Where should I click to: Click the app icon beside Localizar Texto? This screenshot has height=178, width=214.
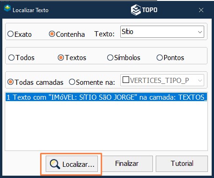click(7, 8)
